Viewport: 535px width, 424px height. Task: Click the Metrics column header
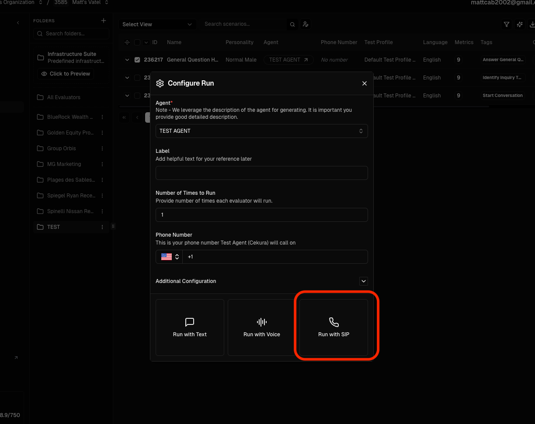[x=464, y=42]
